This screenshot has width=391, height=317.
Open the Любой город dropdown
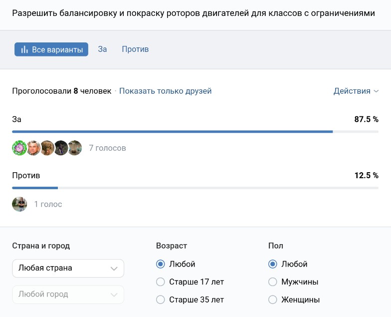coord(68,295)
